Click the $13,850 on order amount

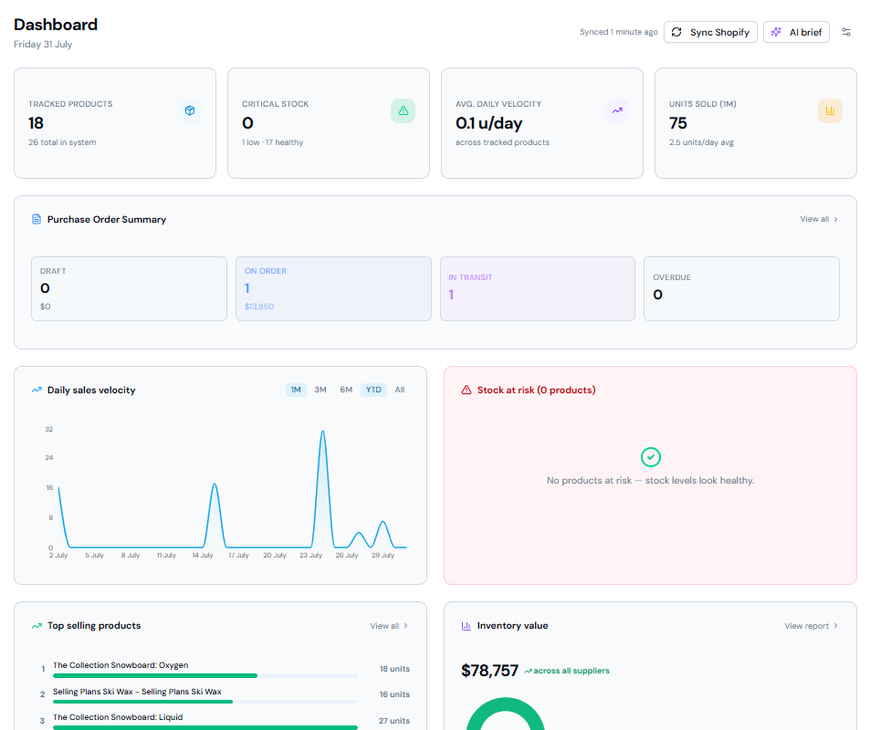point(259,307)
